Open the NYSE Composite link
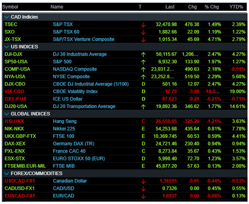The image size is (249, 204). [71, 77]
